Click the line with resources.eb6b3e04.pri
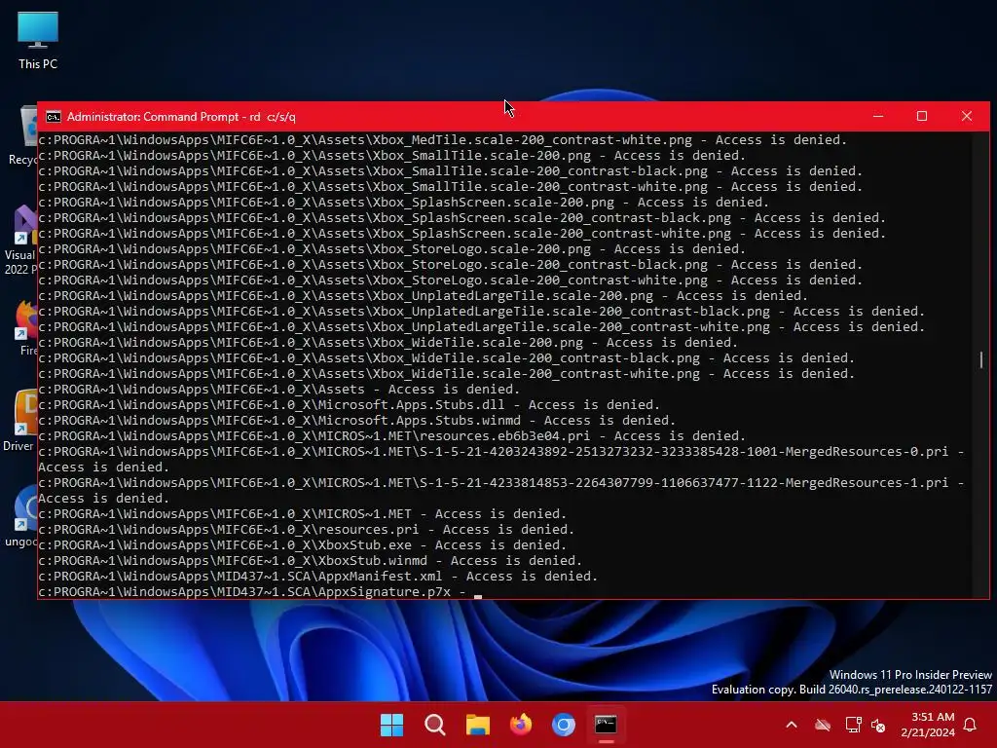Image resolution: width=997 pixels, height=748 pixels. click(x=391, y=435)
